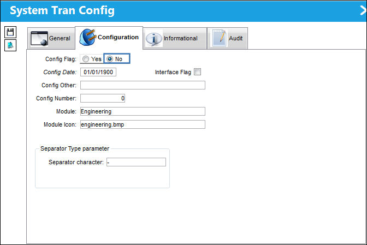Focus the Separator character input
The image size is (367, 245).
[x=136, y=162]
